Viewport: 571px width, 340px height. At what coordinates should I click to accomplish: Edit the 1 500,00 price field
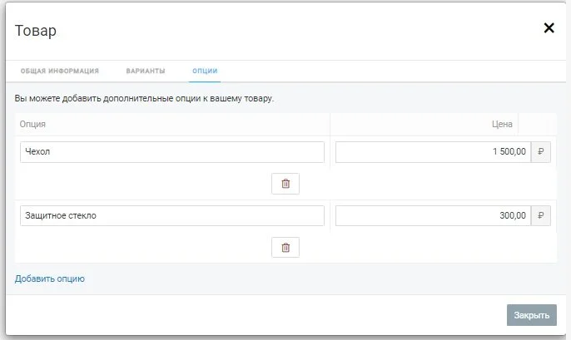click(434, 152)
